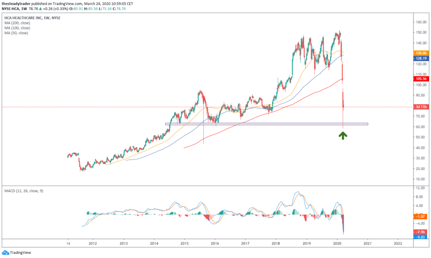Screen dimensions: 431x258
Task: Select the purple horizontal support zone rectangle
Action: (x=266, y=124)
